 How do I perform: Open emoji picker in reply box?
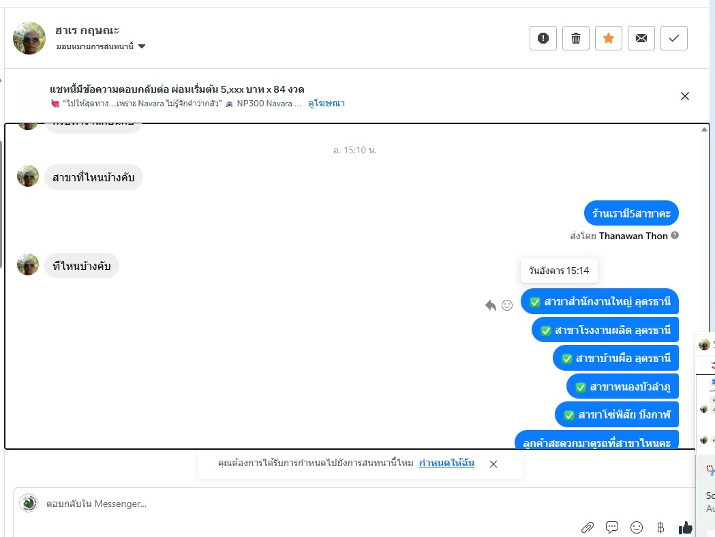click(637, 527)
